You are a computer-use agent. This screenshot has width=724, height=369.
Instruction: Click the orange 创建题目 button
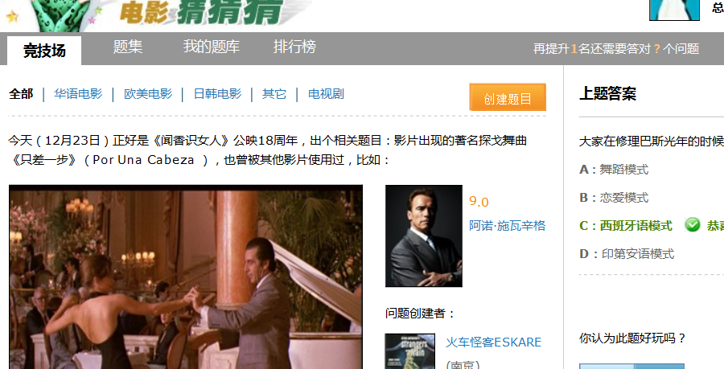tap(508, 97)
